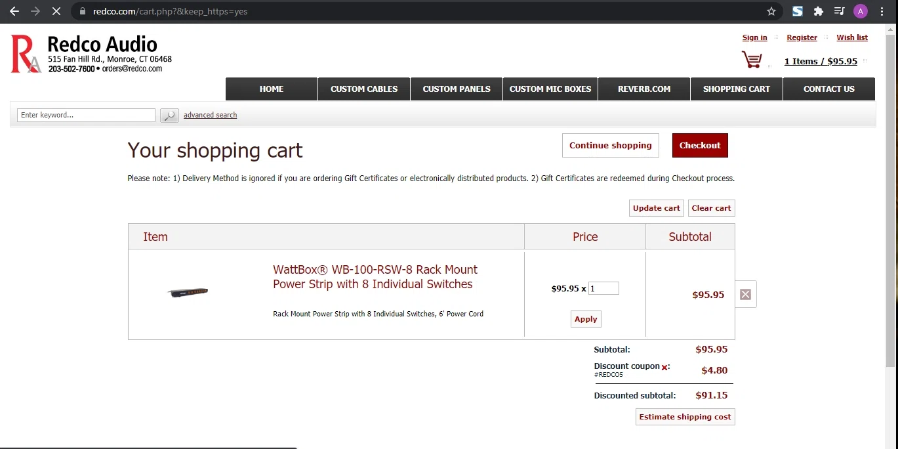Click the Clear cart button
The height and width of the screenshot is (449, 898).
pos(711,208)
